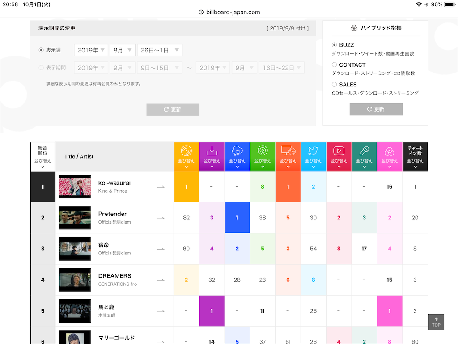Click the site info icon beside billboard-japan.com
This screenshot has width=458, height=344.
201,12
